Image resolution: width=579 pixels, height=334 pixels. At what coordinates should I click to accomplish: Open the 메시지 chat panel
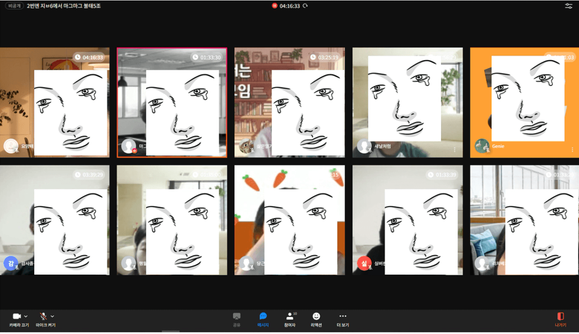pyautogui.click(x=263, y=319)
